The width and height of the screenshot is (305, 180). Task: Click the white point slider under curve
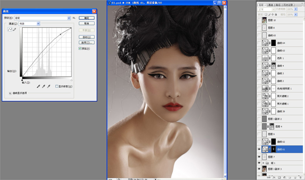coord(71,80)
